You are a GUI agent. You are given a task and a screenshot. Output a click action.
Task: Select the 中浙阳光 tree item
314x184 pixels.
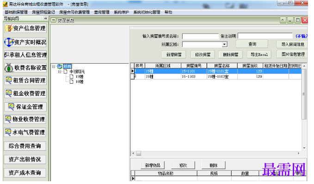[77, 72]
